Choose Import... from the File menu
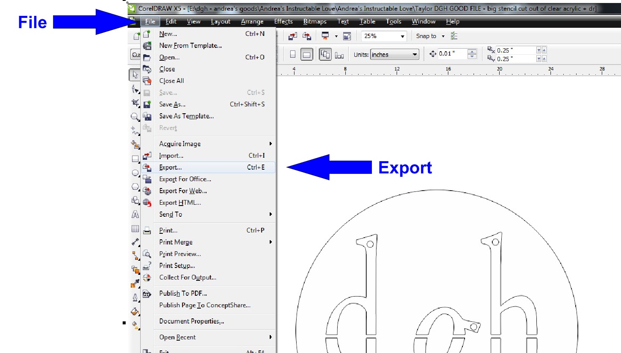621x353 pixels. 208,156
